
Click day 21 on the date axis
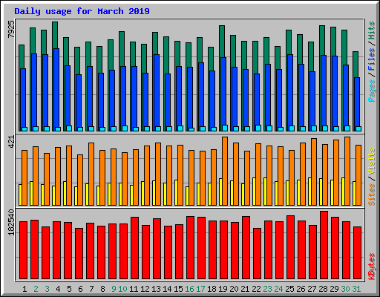245,289
